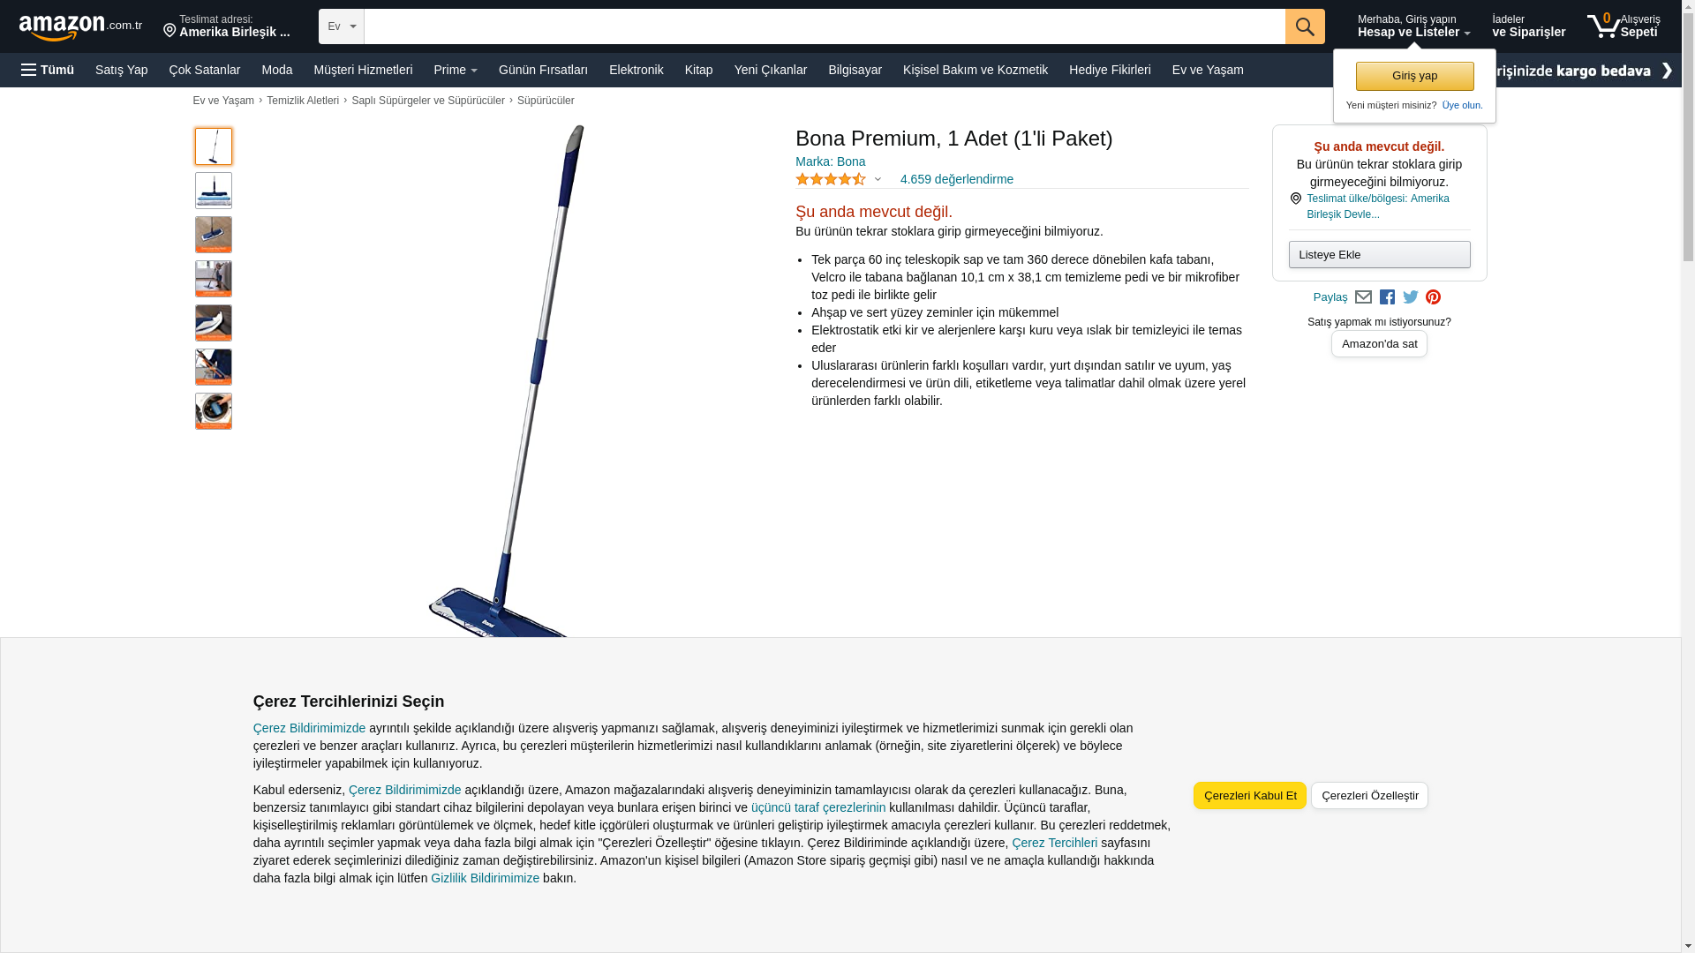The width and height of the screenshot is (1695, 953).
Task: Open Listeye Ekle dropdown button
Action: click(x=1380, y=255)
